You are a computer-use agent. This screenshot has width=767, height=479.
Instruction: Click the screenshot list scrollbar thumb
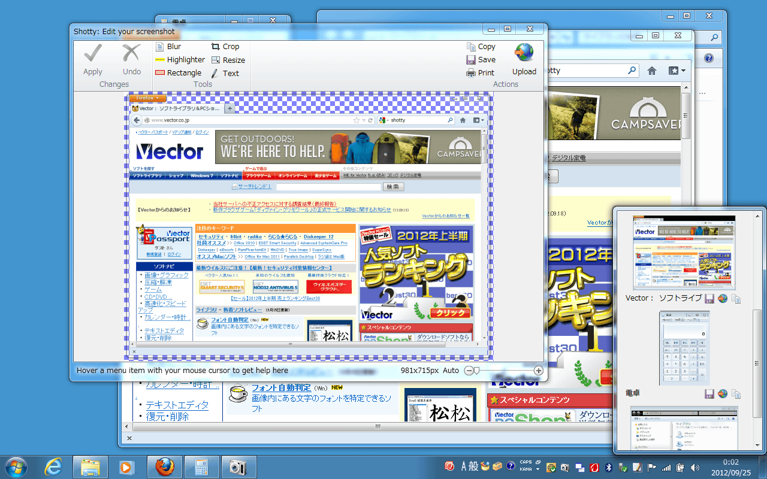758,363
